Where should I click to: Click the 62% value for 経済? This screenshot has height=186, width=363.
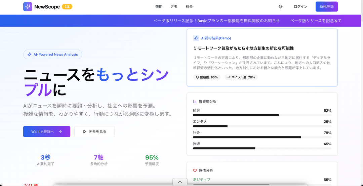click(x=328, y=110)
